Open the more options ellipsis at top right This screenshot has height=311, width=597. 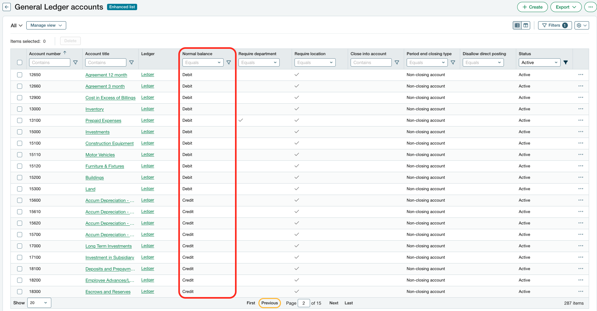590,7
